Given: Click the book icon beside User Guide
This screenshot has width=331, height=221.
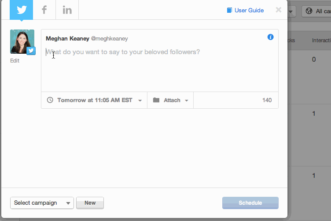Looking at the screenshot, I should 229,10.
